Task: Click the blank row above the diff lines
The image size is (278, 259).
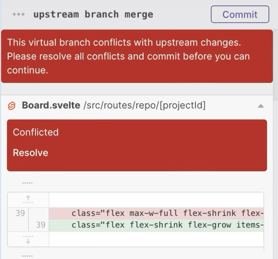Action: [x=156, y=200]
